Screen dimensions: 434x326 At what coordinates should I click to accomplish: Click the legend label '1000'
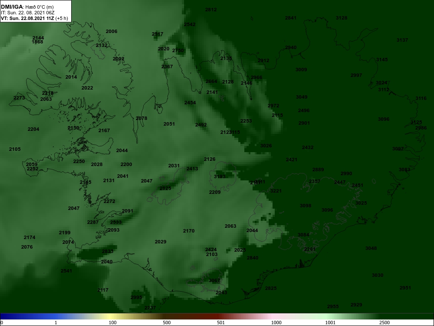(276, 323)
